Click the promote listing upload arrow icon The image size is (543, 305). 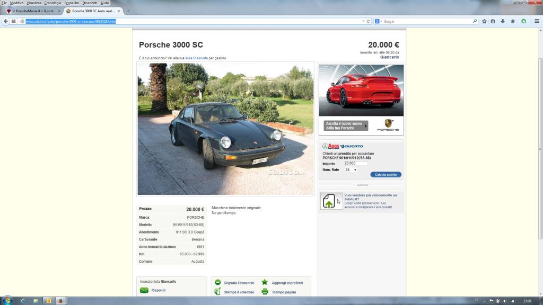coord(329,201)
